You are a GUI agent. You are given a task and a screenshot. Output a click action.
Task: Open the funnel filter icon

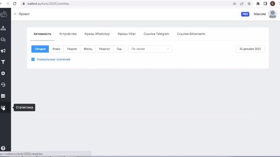[x=3, y=62]
